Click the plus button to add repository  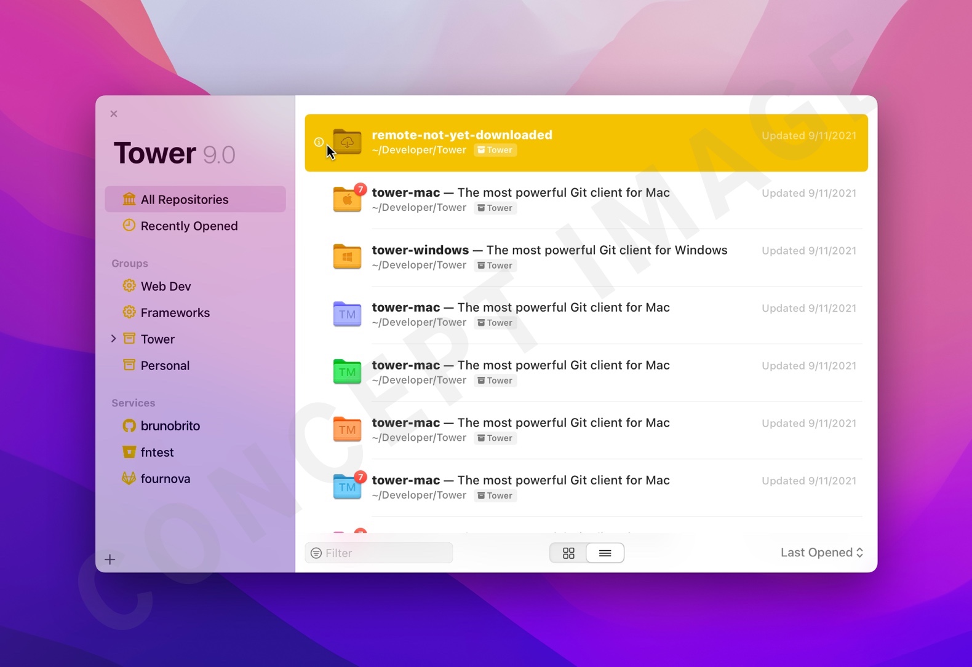pos(110,559)
